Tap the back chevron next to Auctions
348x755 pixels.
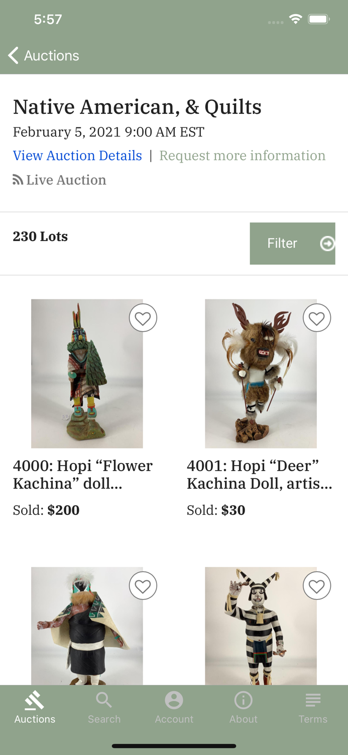tap(13, 55)
